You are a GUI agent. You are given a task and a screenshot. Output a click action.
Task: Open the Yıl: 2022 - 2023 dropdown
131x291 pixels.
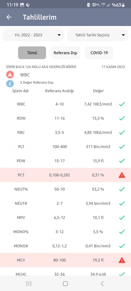(33, 35)
